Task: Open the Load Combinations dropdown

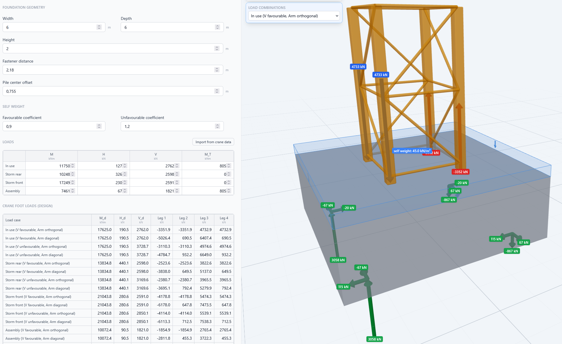Action: coord(294,16)
